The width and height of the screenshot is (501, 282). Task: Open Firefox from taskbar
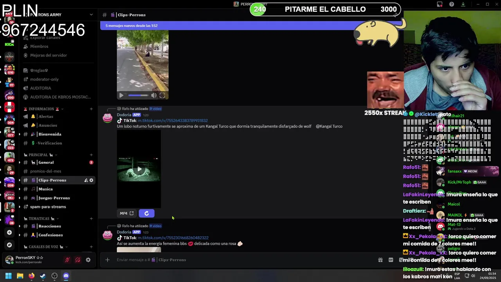pyautogui.click(x=31, y=276)
